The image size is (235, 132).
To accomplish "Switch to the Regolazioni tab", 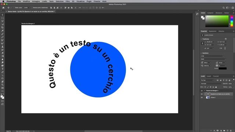I will (x=213, y=31).
